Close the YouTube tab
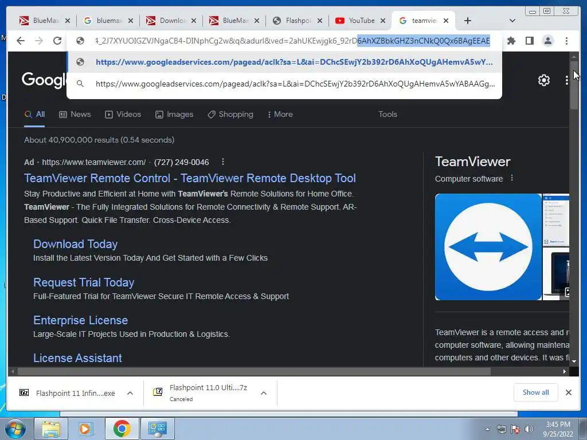Screen dimensions: 587x440 click(382, 21)
